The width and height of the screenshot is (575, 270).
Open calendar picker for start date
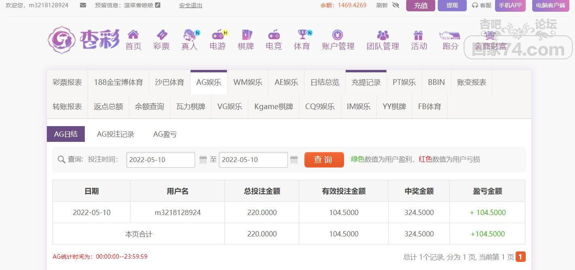[203, 160]
